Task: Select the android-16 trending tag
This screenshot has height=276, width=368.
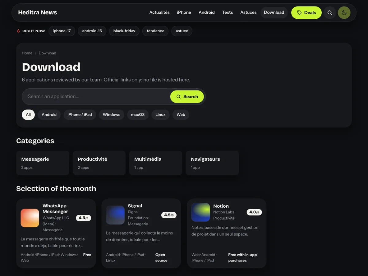Action: click(x=92, y=31)
